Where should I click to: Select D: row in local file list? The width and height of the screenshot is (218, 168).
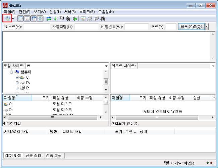tap(53, 110)
